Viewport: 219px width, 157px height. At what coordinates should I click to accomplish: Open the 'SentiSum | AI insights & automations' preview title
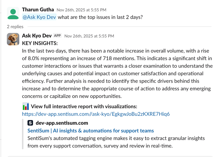(91, 131)
